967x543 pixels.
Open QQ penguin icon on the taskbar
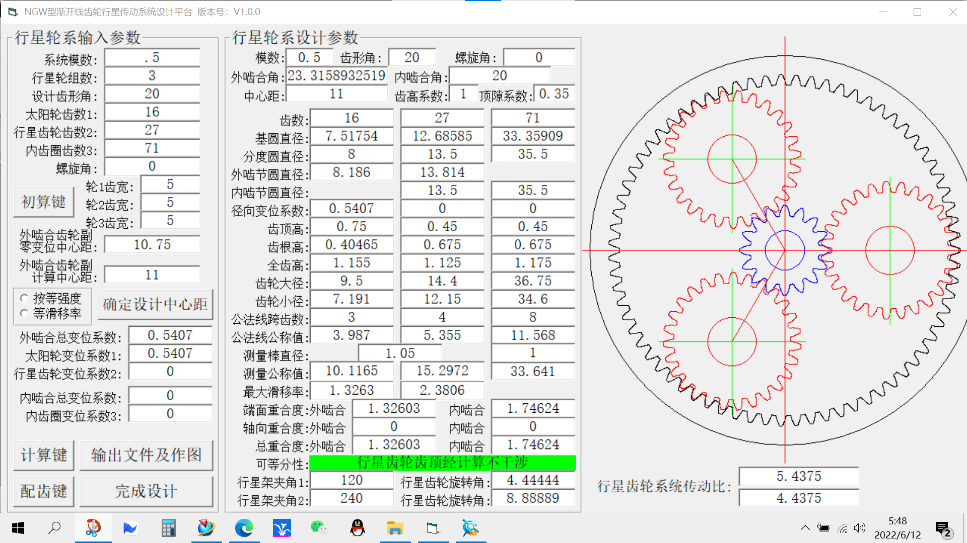point(358,528)
